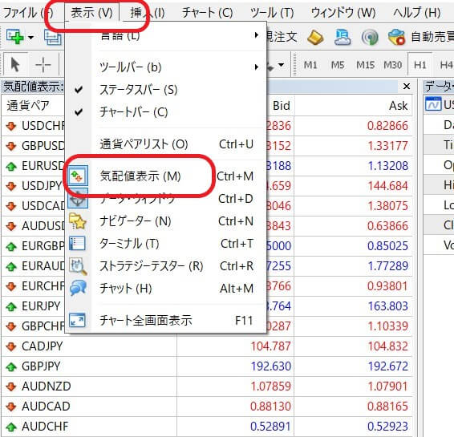Click the chat speech bubbles icon
The width and height of the screenshot is (454, 437).
click(x=78, y=288)
